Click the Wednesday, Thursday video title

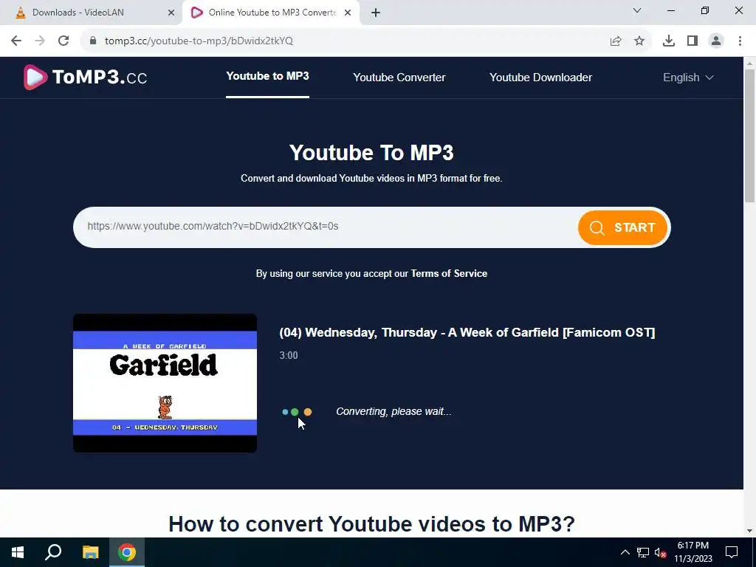point(467,333)
